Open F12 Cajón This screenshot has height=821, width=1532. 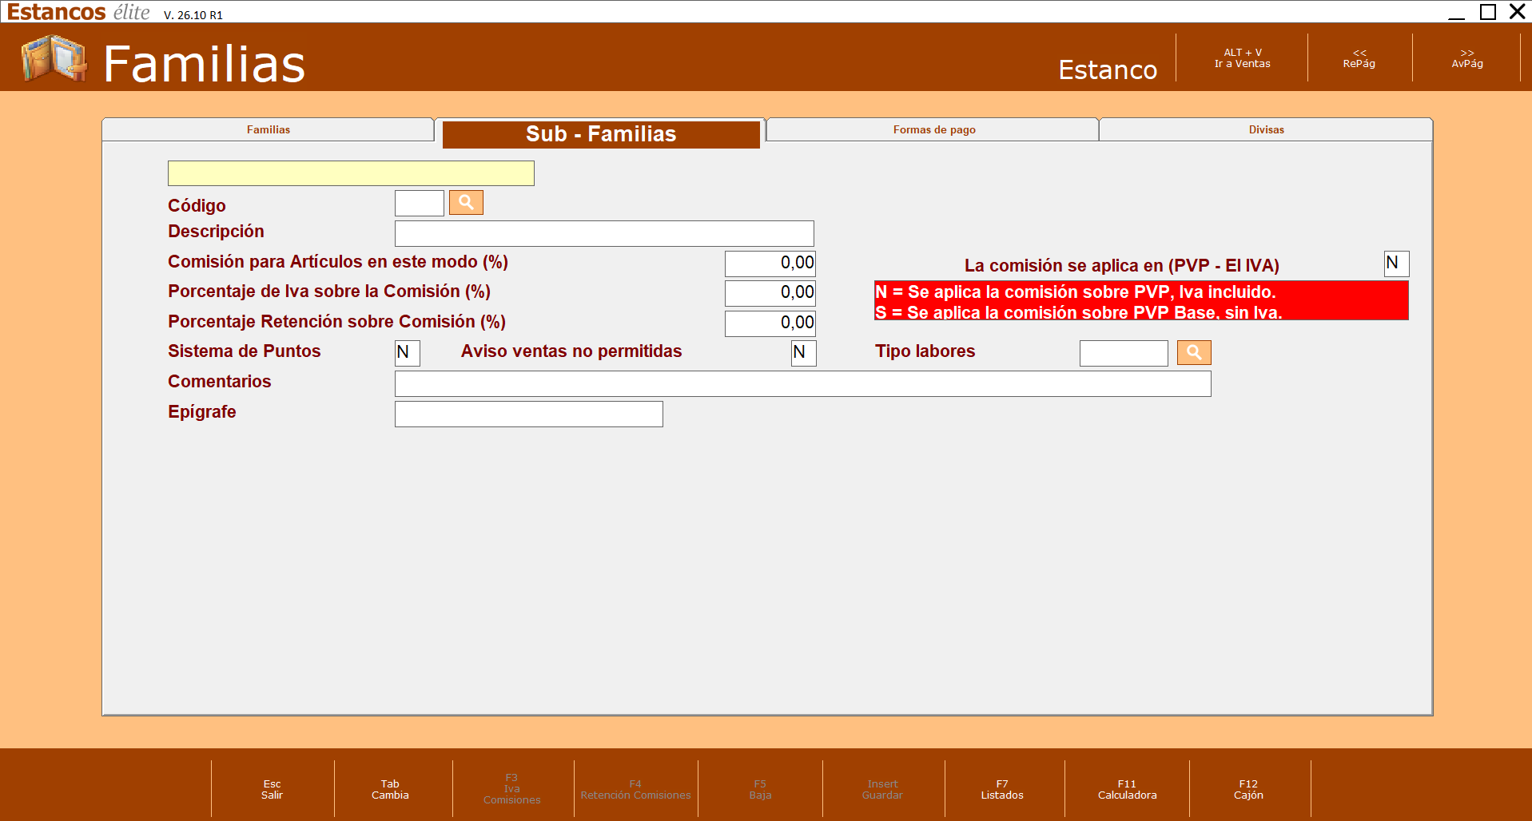click(x=1248, y=789)
